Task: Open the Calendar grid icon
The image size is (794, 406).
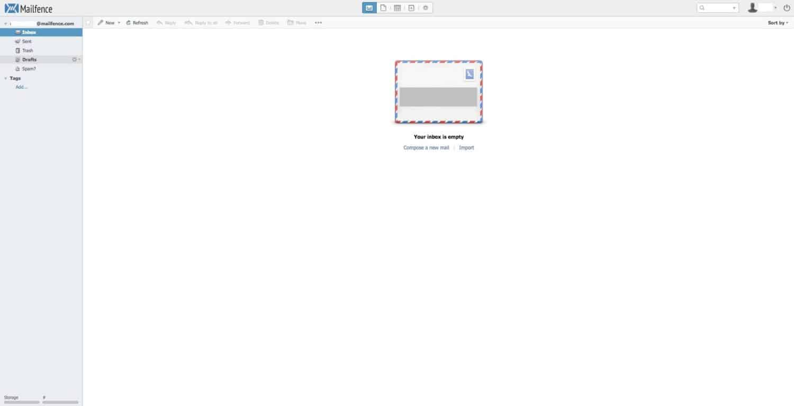Action: pyautogui.click(x=397, y=8)
